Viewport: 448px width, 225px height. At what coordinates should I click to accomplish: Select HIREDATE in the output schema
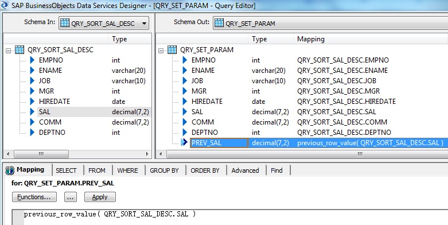(x=207, y=102)
